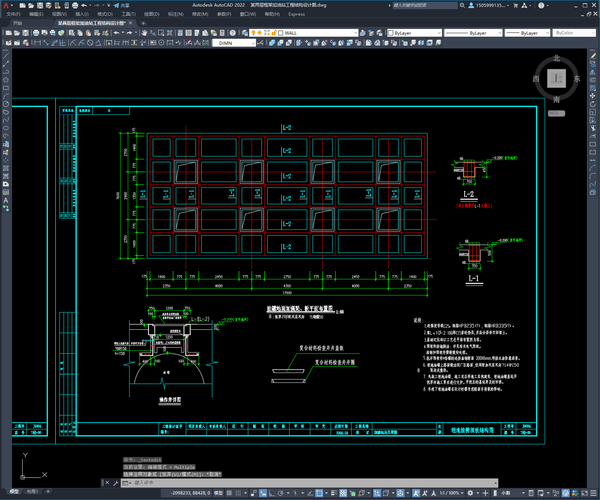Select the Polygon draw tool
600x500 pixels.
pos(6,80)
